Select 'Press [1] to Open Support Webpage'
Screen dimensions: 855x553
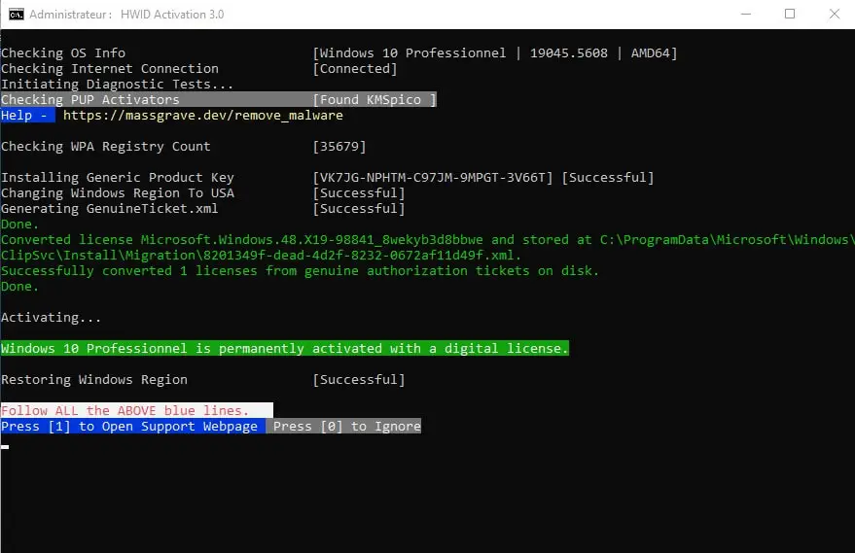click(x=132, y=426)
